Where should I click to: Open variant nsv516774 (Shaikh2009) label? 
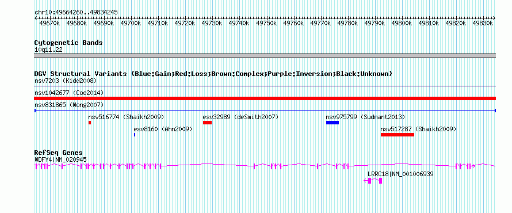[126, 117]
